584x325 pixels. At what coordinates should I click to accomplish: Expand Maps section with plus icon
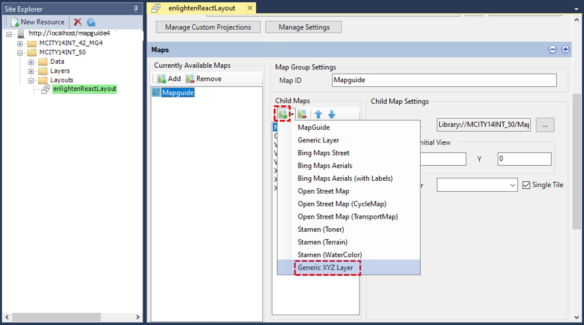[565, 50]
